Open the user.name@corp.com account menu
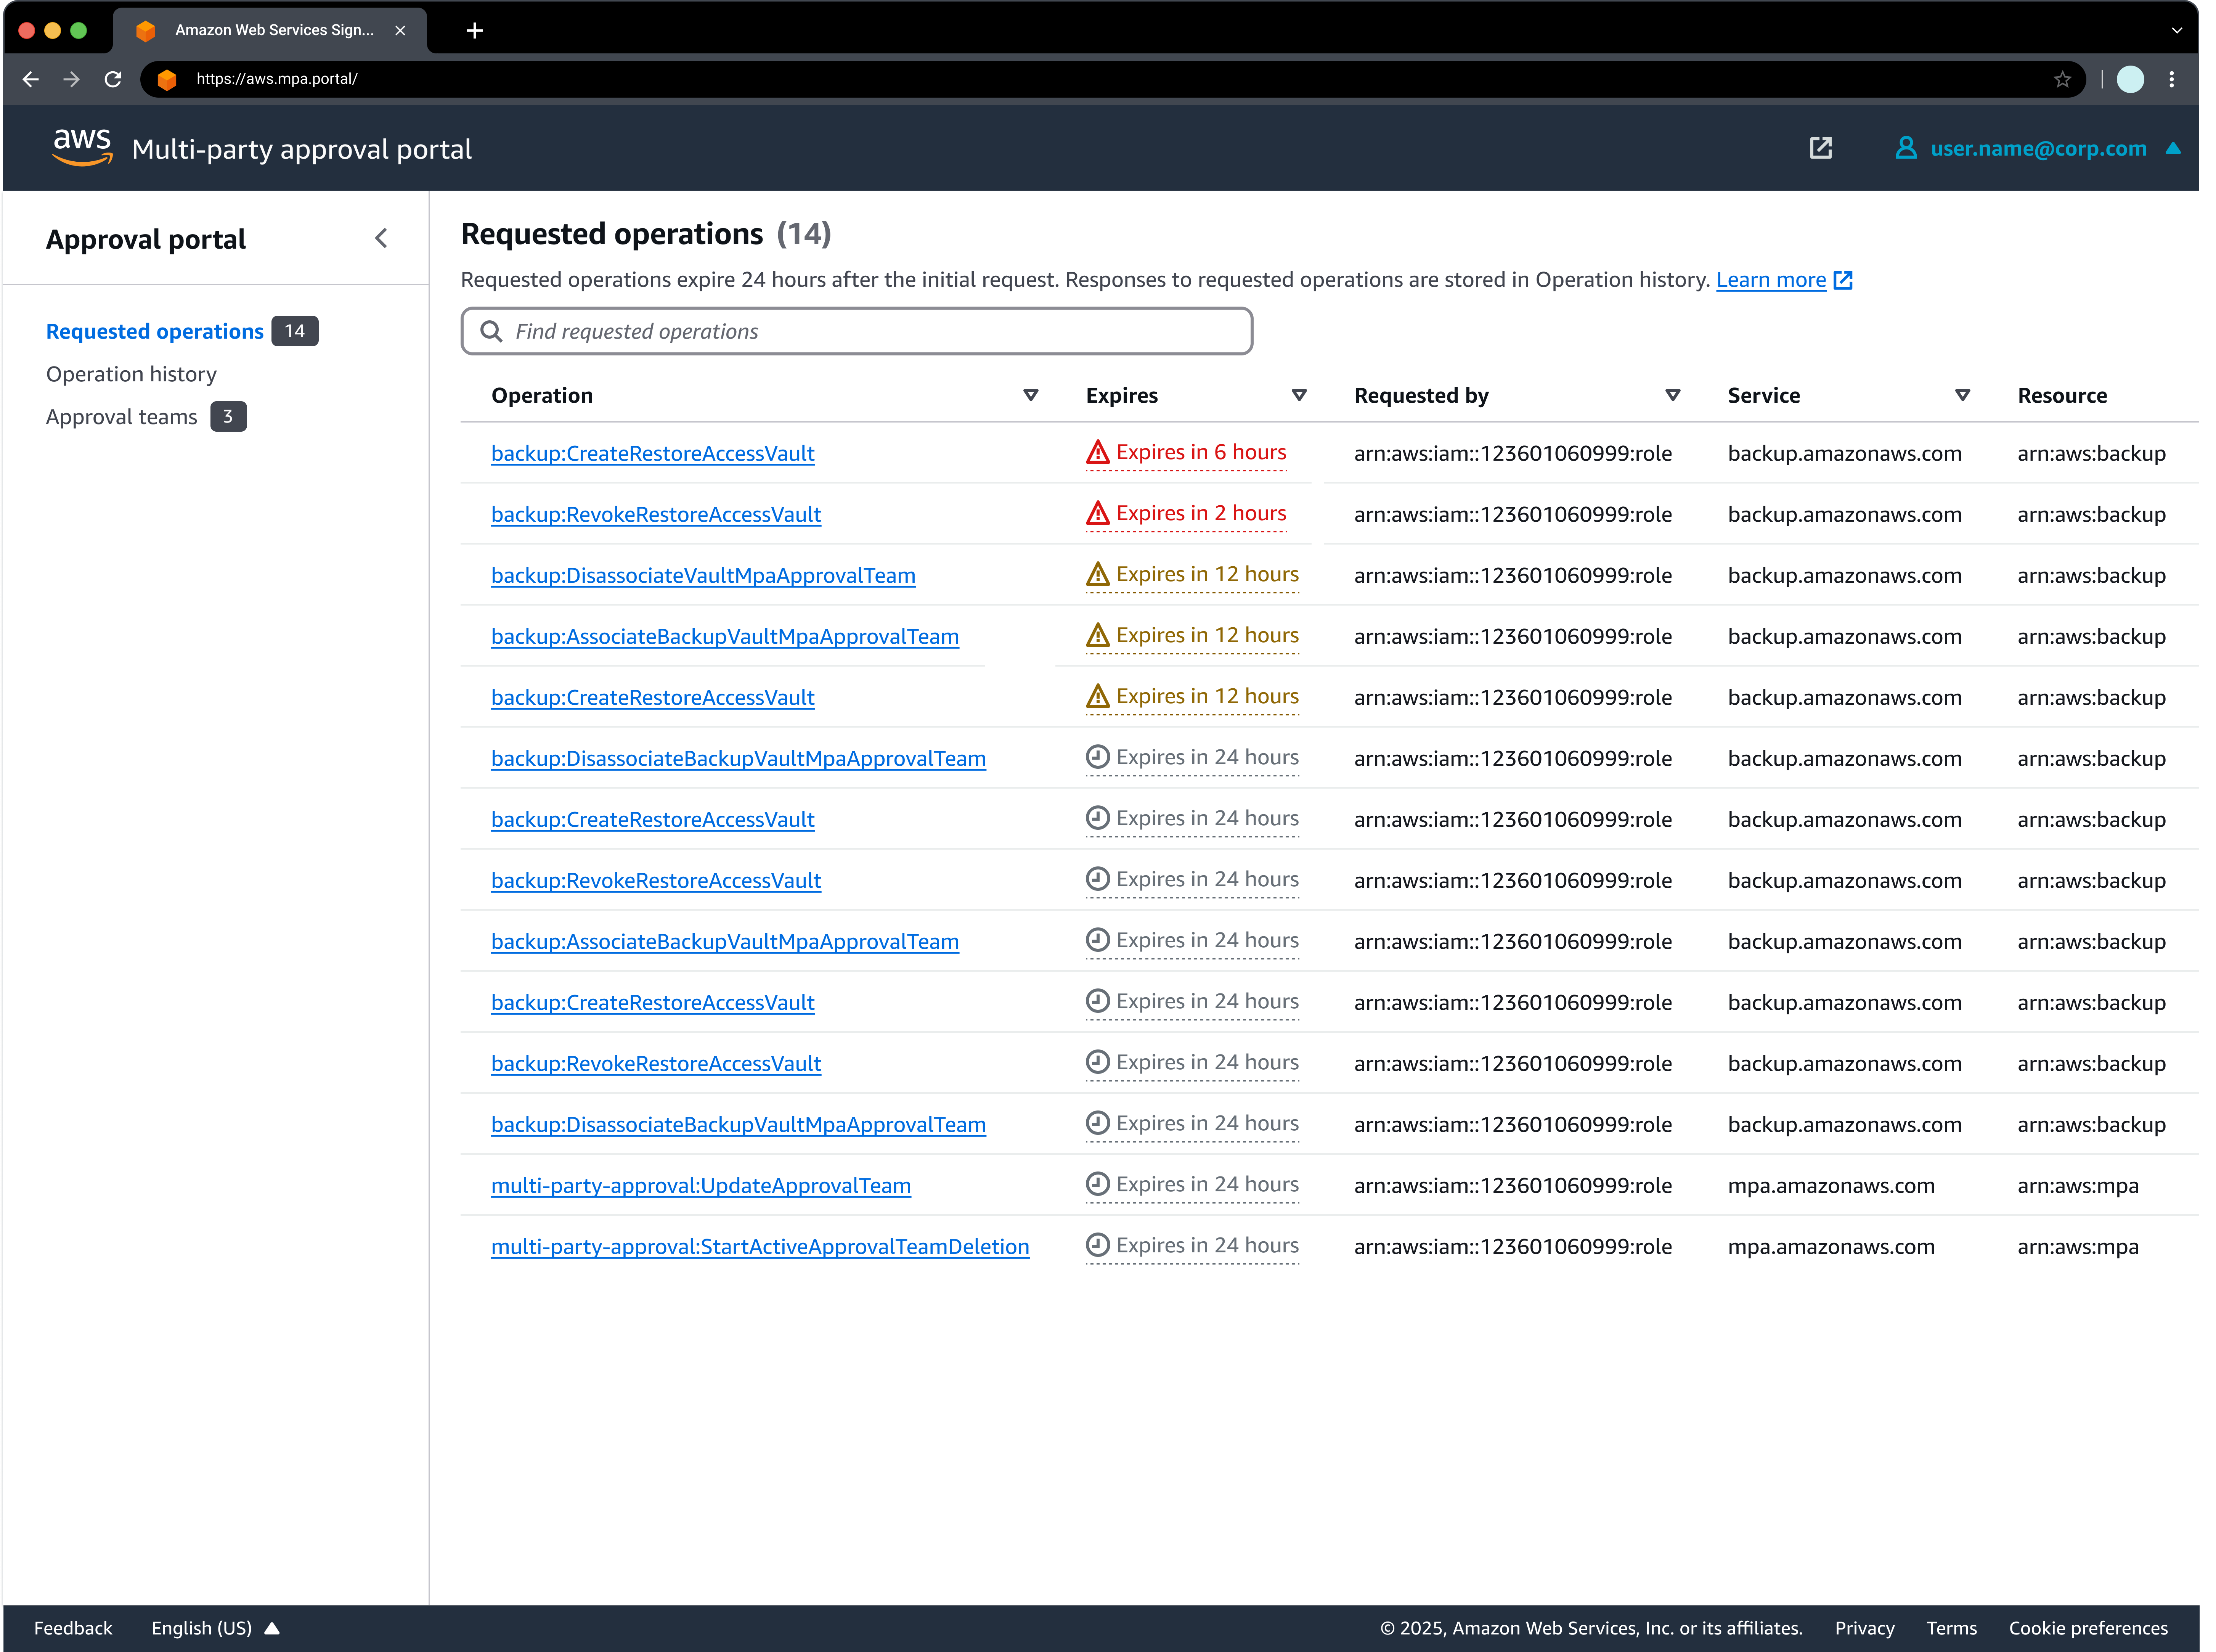Screen dimensions: 2216x1652 2039,148
